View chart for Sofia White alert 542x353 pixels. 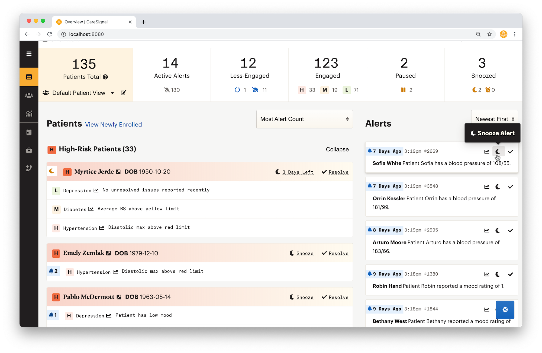pos(487,152)
